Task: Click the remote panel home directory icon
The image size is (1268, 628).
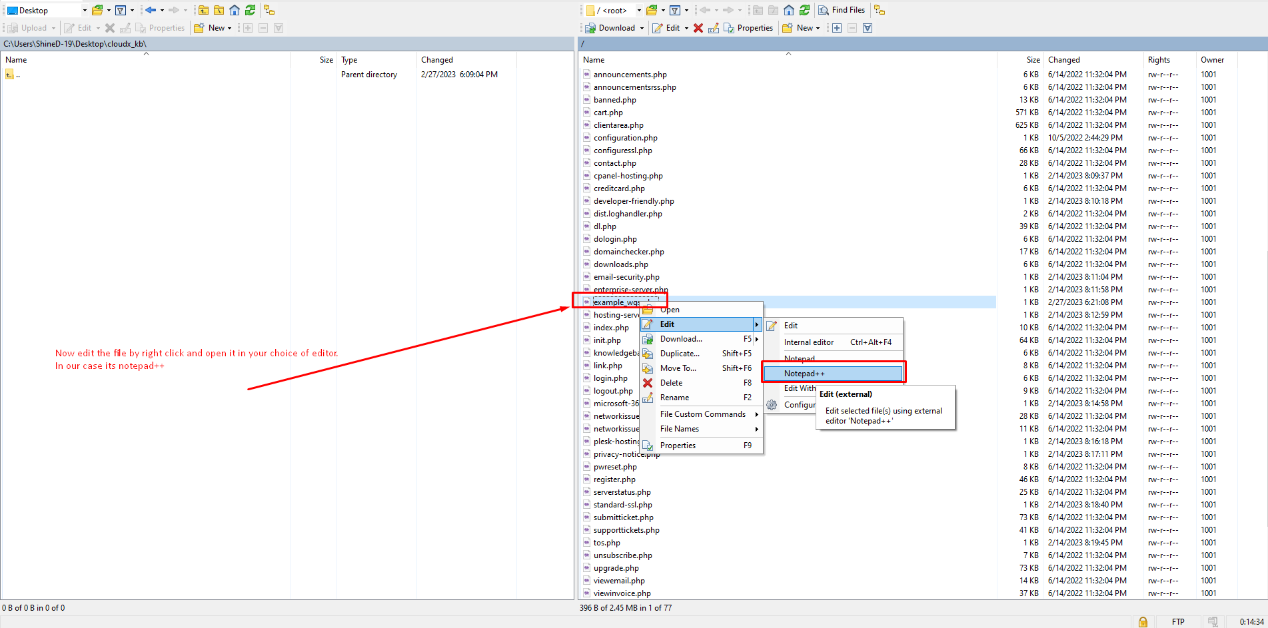Action: pyautogui.click(x=789, y=10)
